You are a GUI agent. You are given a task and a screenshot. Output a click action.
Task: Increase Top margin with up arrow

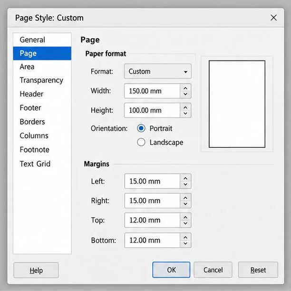click(185, 217)
